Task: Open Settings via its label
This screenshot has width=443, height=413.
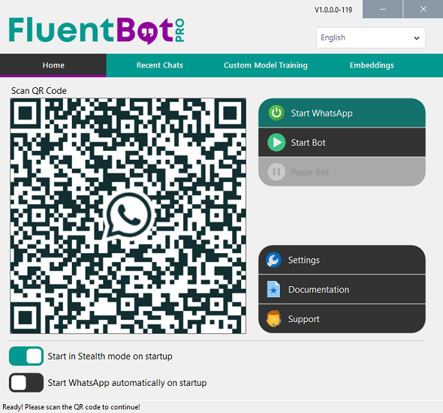Action: [x=303, y=260]
